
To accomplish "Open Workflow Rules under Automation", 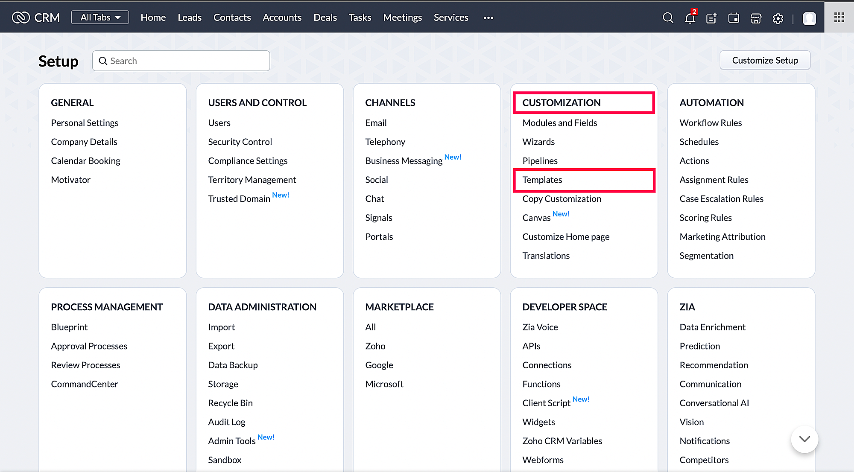I will tap(711, 123).
